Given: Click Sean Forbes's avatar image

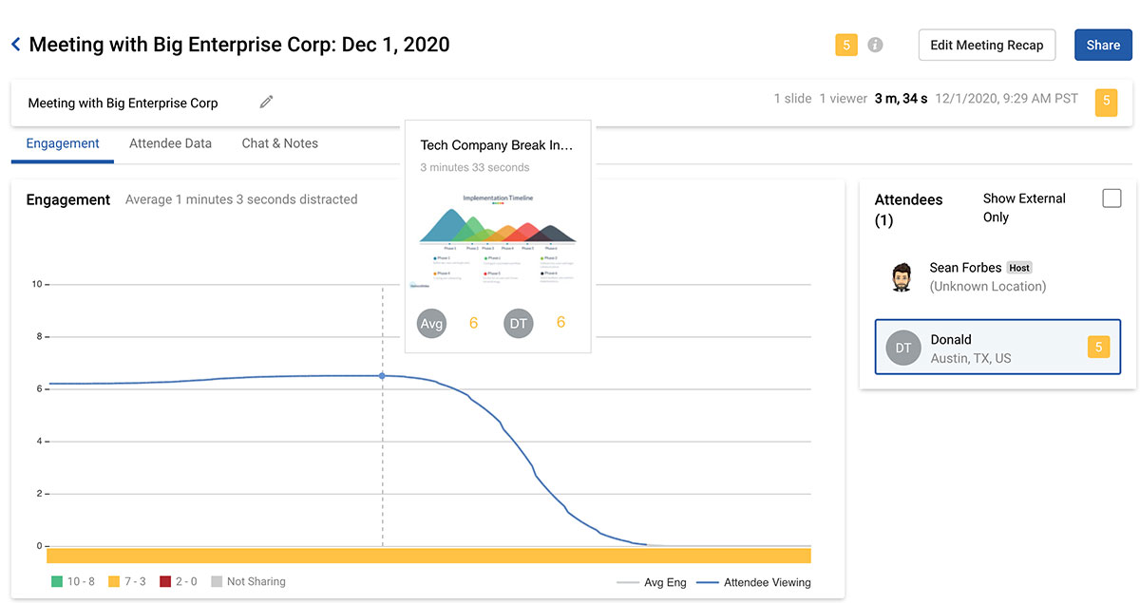Looking at the screenshot, I should 902,277.
